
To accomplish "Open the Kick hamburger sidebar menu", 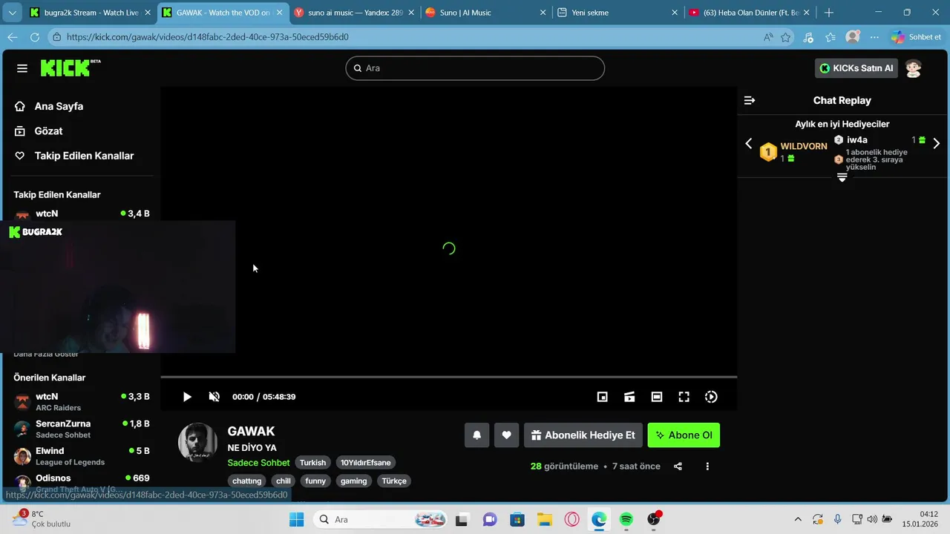I will tap(22, 68).
